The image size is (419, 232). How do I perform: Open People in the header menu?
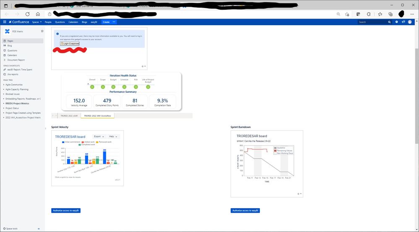[48, 22]
